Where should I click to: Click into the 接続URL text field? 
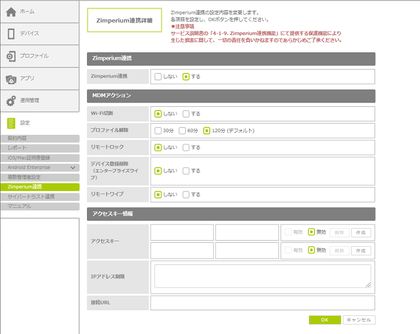262,303
